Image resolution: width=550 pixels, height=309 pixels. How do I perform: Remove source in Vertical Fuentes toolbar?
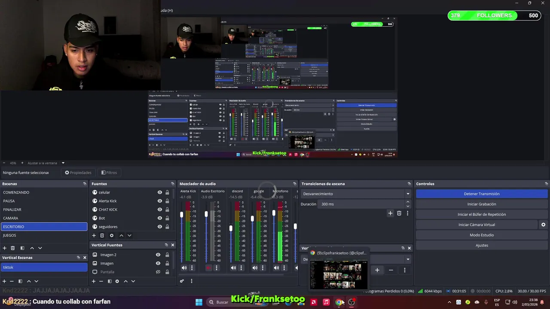[101, 282]
